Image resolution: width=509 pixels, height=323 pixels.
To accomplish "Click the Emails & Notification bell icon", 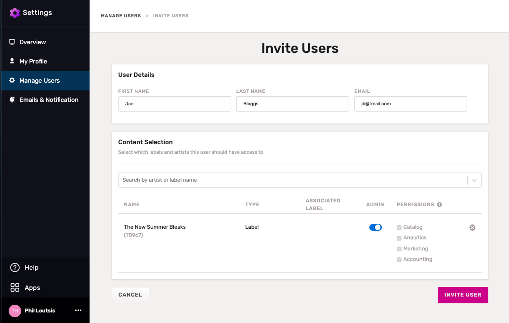I will pyautogui.click(x=13, y=100).
